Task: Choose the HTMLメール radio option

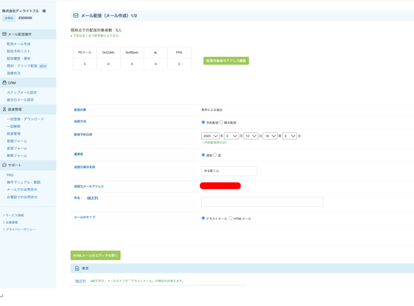Action: pyautogui.click(x=230, y=218)
